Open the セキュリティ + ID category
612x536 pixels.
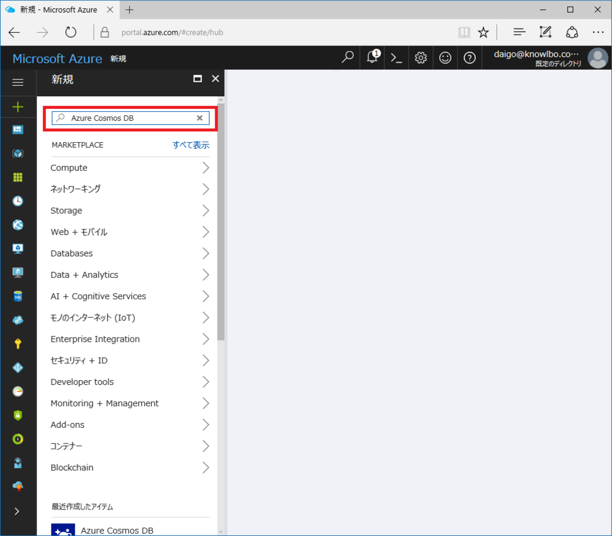click(x=130, y=360)
